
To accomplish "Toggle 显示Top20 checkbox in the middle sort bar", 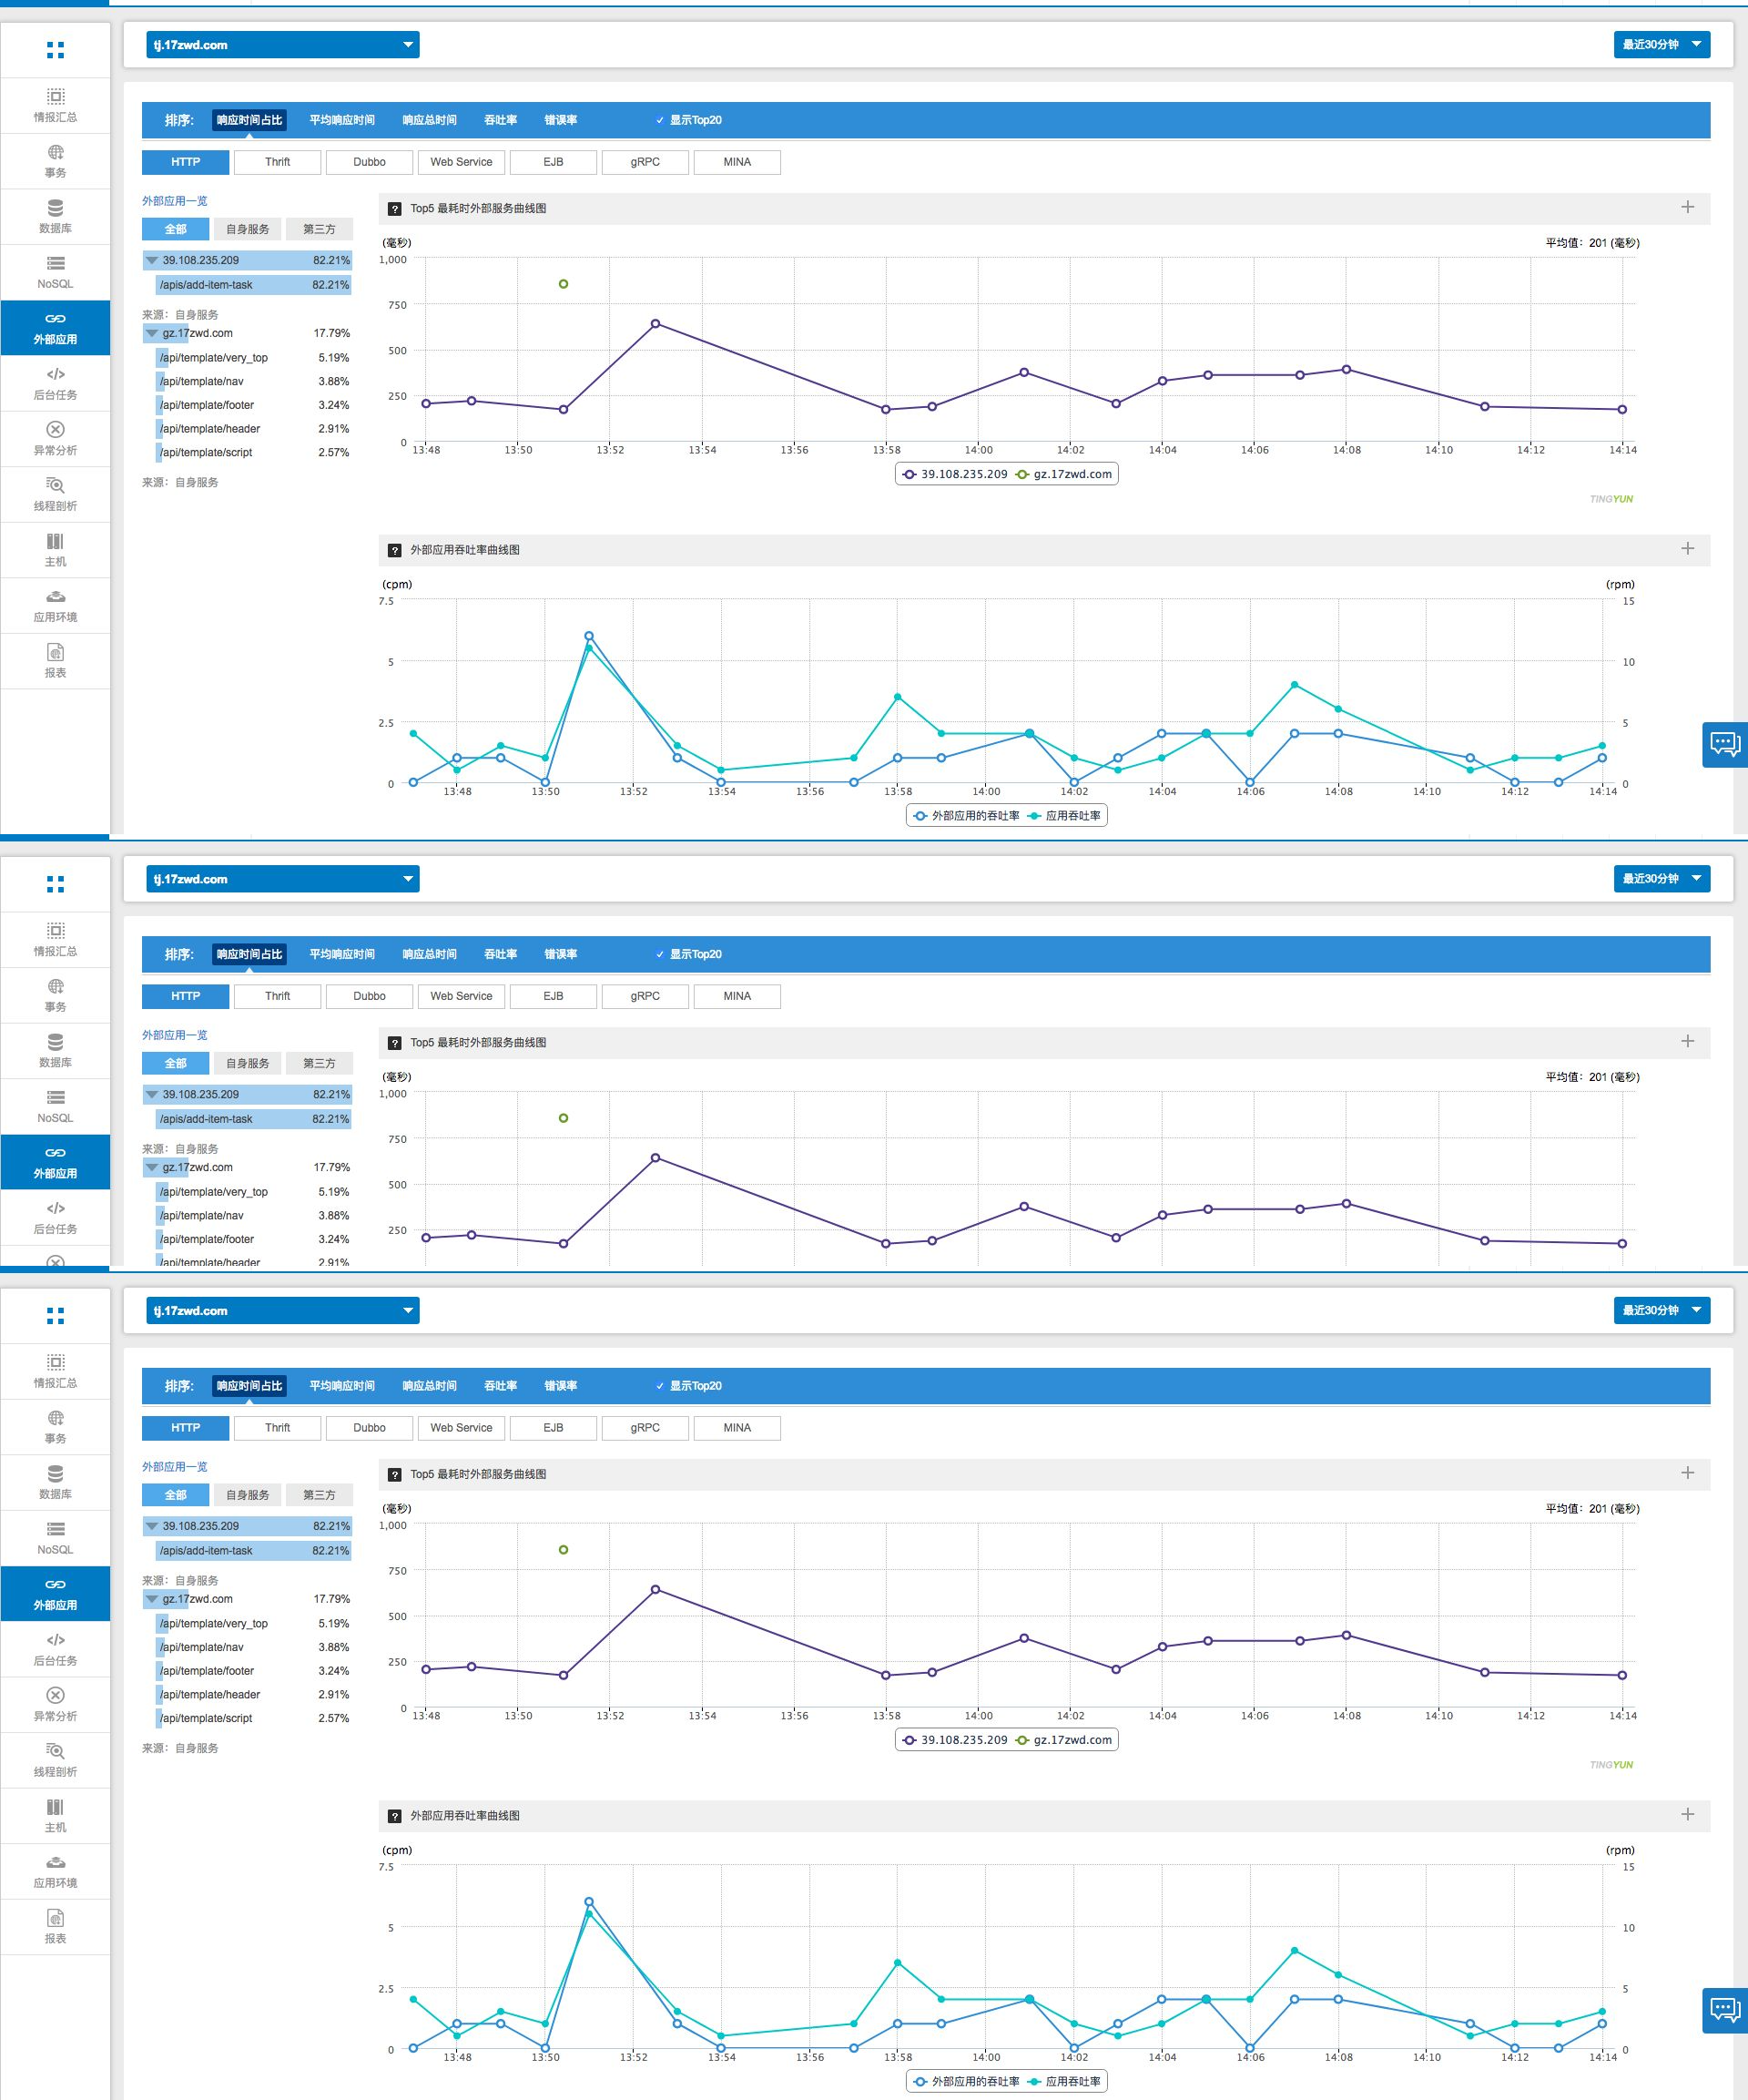I will coord(660,954).
